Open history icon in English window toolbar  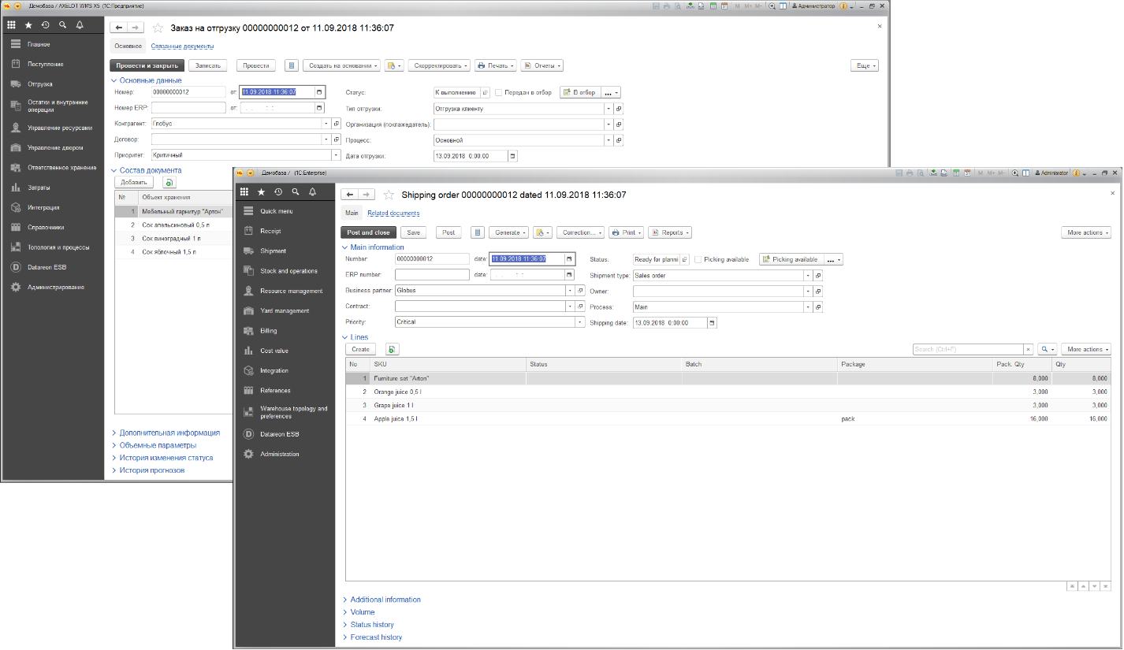[x=278, y=191]
